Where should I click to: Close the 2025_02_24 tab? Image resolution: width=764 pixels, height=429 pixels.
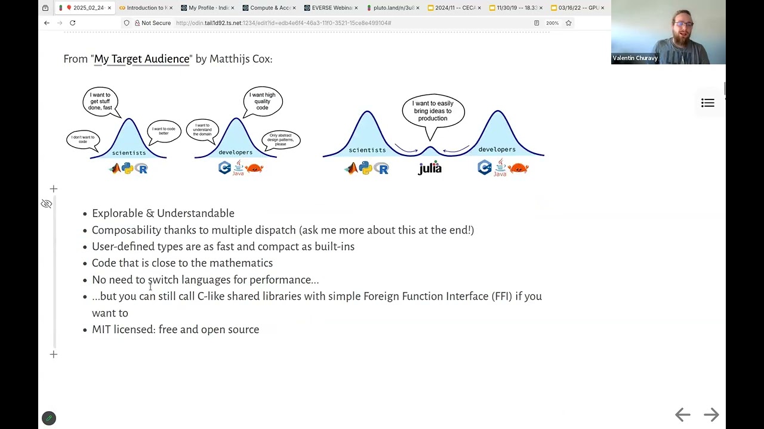109,8
